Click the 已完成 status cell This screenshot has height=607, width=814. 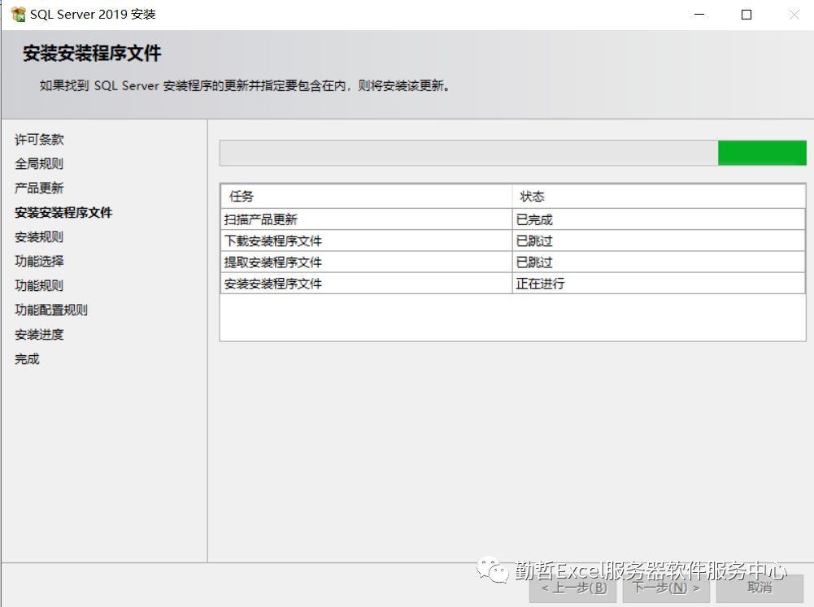tap(659, 219)
